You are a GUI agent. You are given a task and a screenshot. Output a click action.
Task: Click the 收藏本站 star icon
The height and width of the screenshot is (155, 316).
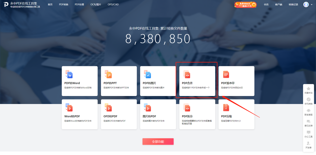309,89
